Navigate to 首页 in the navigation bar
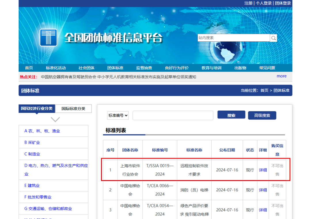 pos(29,68)
